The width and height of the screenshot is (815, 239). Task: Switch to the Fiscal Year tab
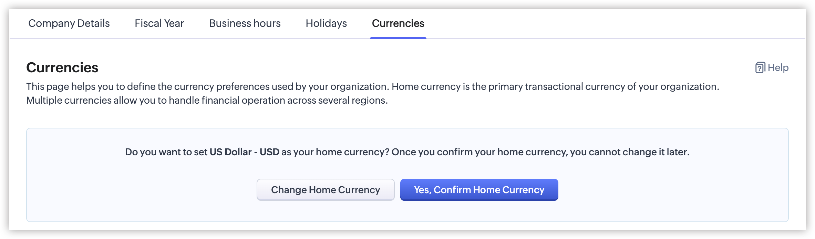[x=159, y=23]
